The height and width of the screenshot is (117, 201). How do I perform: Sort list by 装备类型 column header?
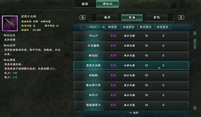tap(129, 27)
